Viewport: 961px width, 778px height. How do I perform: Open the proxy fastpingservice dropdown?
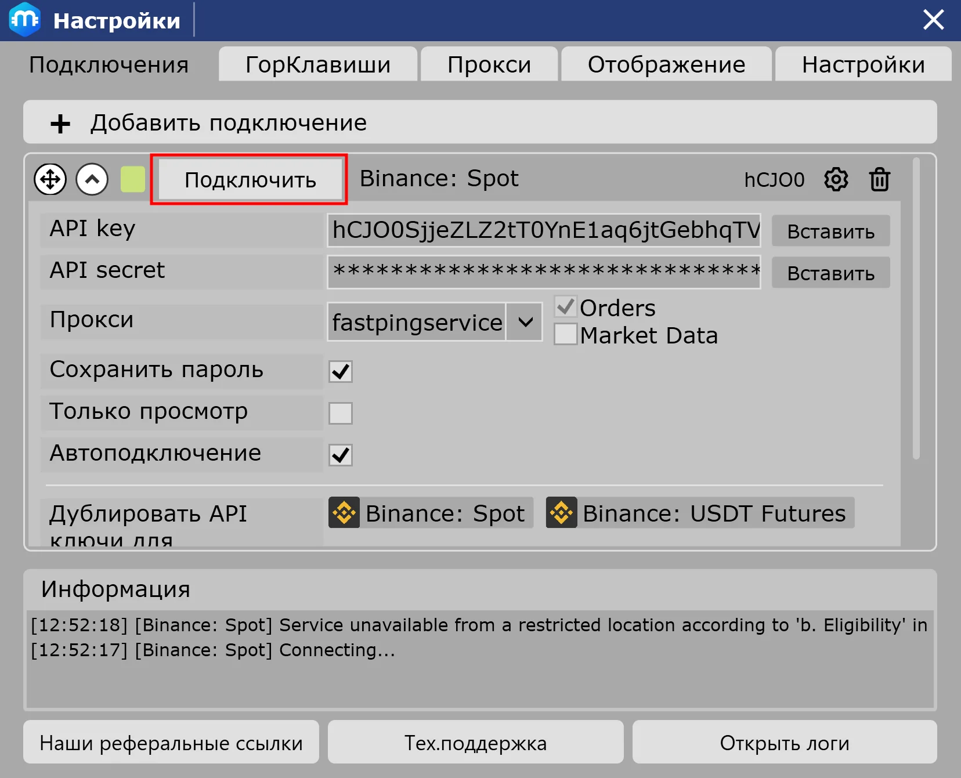click(x=525, y=322)
